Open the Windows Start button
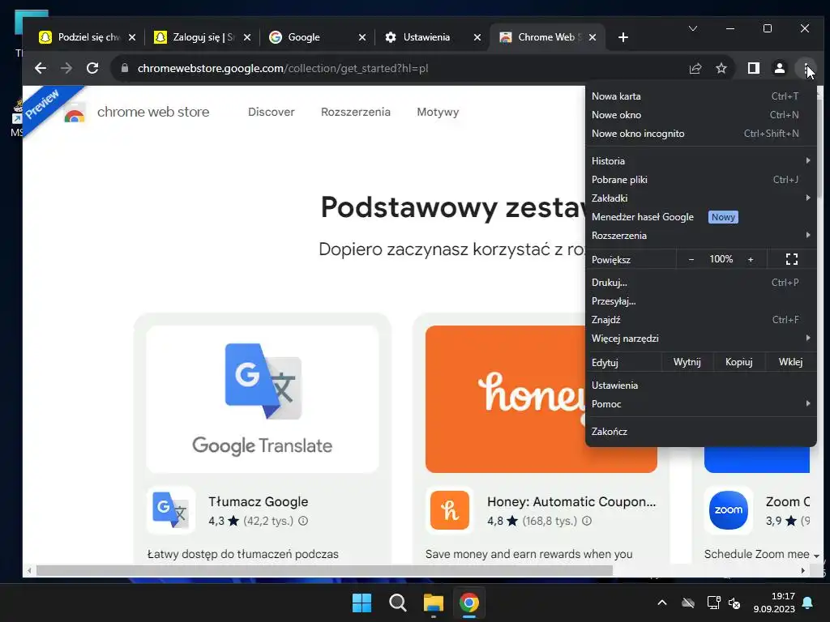Screen dimensions: 830x622 (362, 603)
